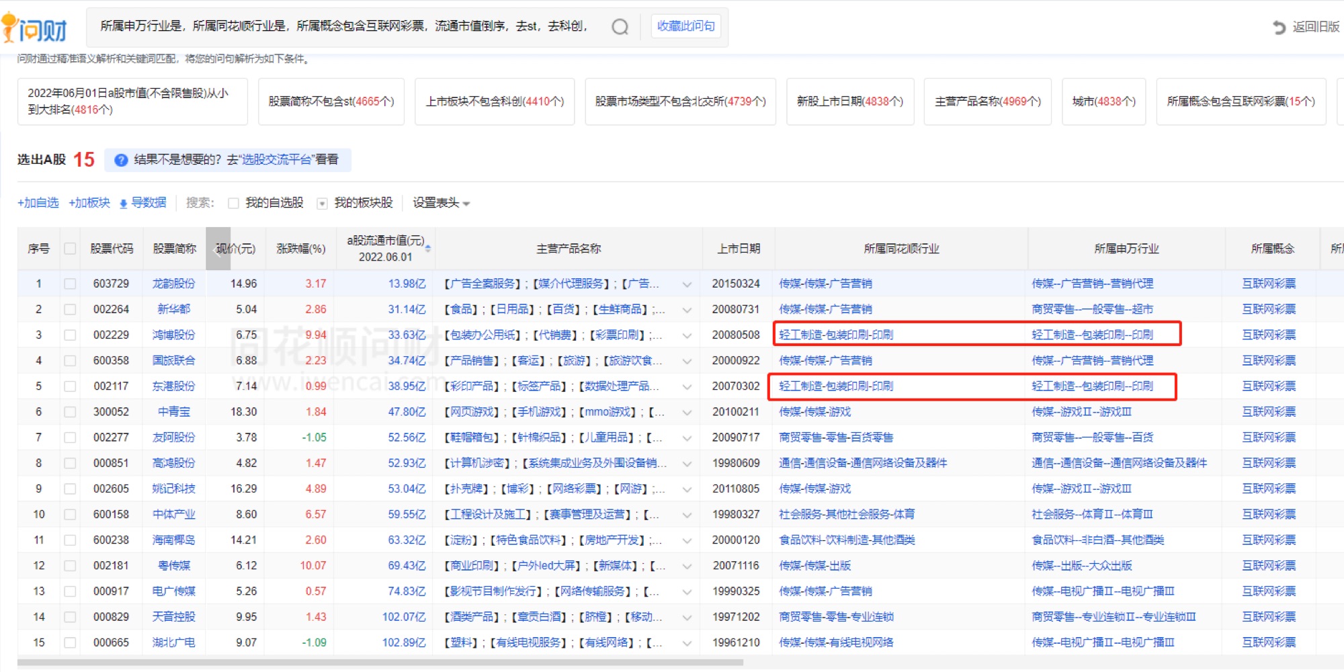Viewport: 1344px width, 672px height.
Task: Click 传媒-传媒-游戏 industry for 中青宝
Action: (x=815, y=412)
